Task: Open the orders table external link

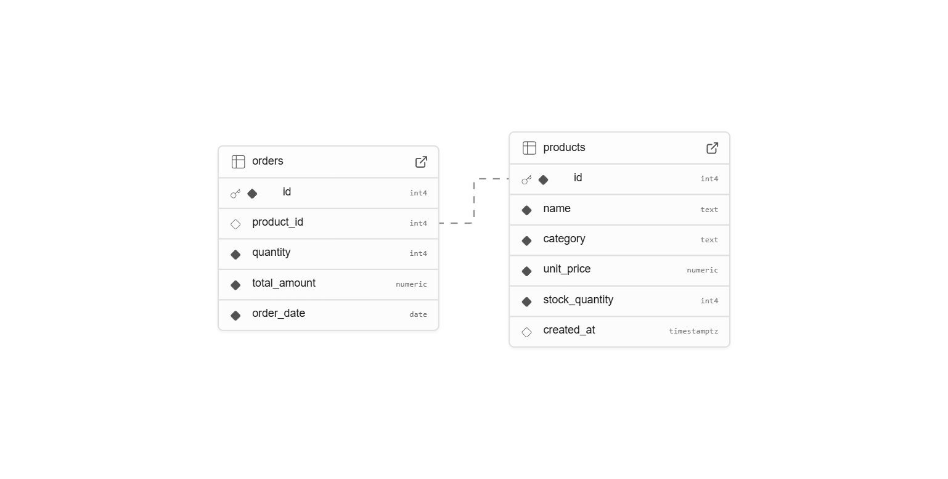Action: 421,162
